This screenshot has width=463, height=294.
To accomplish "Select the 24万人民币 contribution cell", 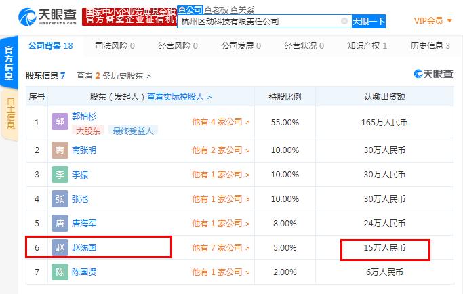I will click(384, 223).
